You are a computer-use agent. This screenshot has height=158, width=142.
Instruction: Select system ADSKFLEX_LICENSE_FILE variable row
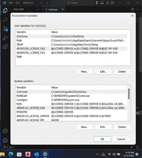click(x=71, y=108)
